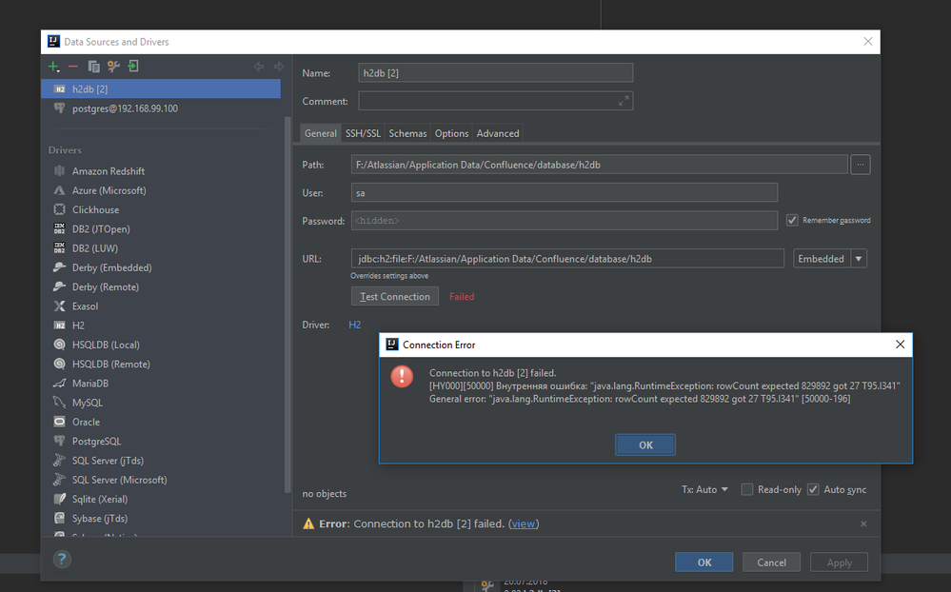The height and width of the screenshot is (592, 951).
Task: Click the Path input field
Action: tap(599, 165)
